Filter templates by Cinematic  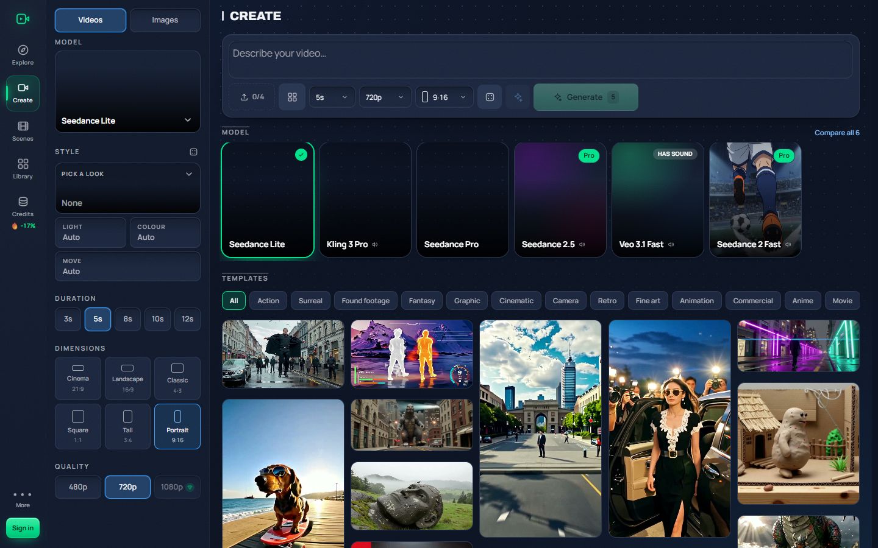516,301
